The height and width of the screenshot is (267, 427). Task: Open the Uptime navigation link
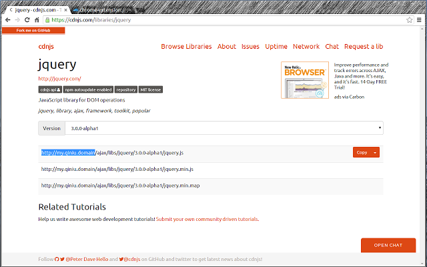point(276,47)
